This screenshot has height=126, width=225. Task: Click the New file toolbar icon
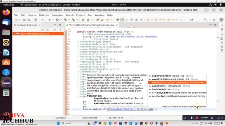click(x=16, y=20)
